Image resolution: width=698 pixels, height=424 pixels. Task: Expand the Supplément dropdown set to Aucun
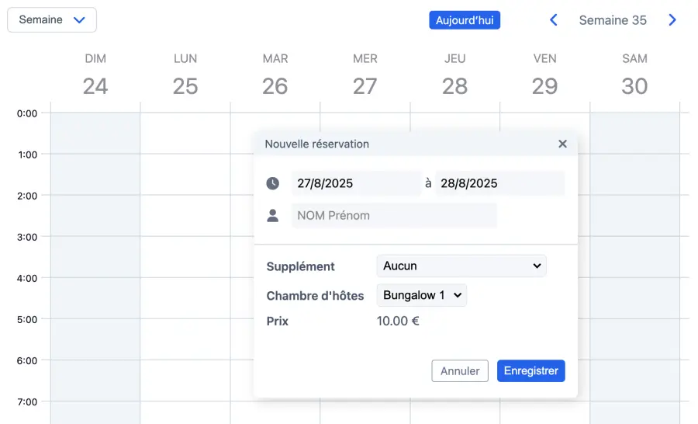point(461,266)
